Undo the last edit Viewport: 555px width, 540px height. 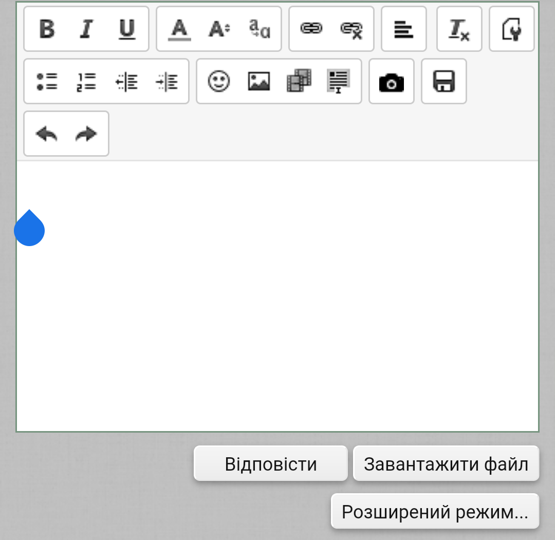click(46, 134)
